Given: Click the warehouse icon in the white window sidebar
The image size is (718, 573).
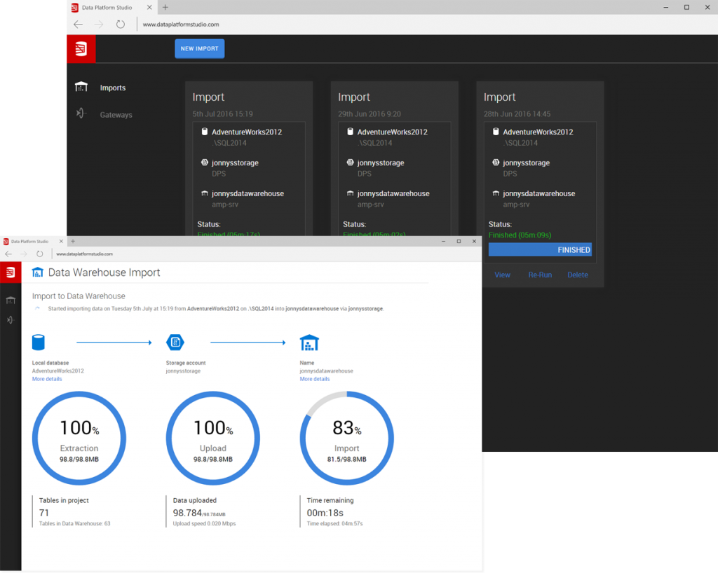Looking at the screenshot, I should (x=11, y=300).
